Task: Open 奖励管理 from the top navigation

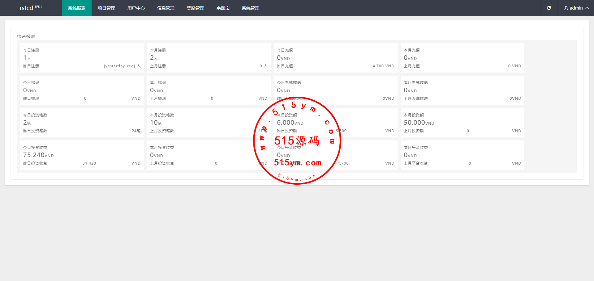Action: point(196,8)
